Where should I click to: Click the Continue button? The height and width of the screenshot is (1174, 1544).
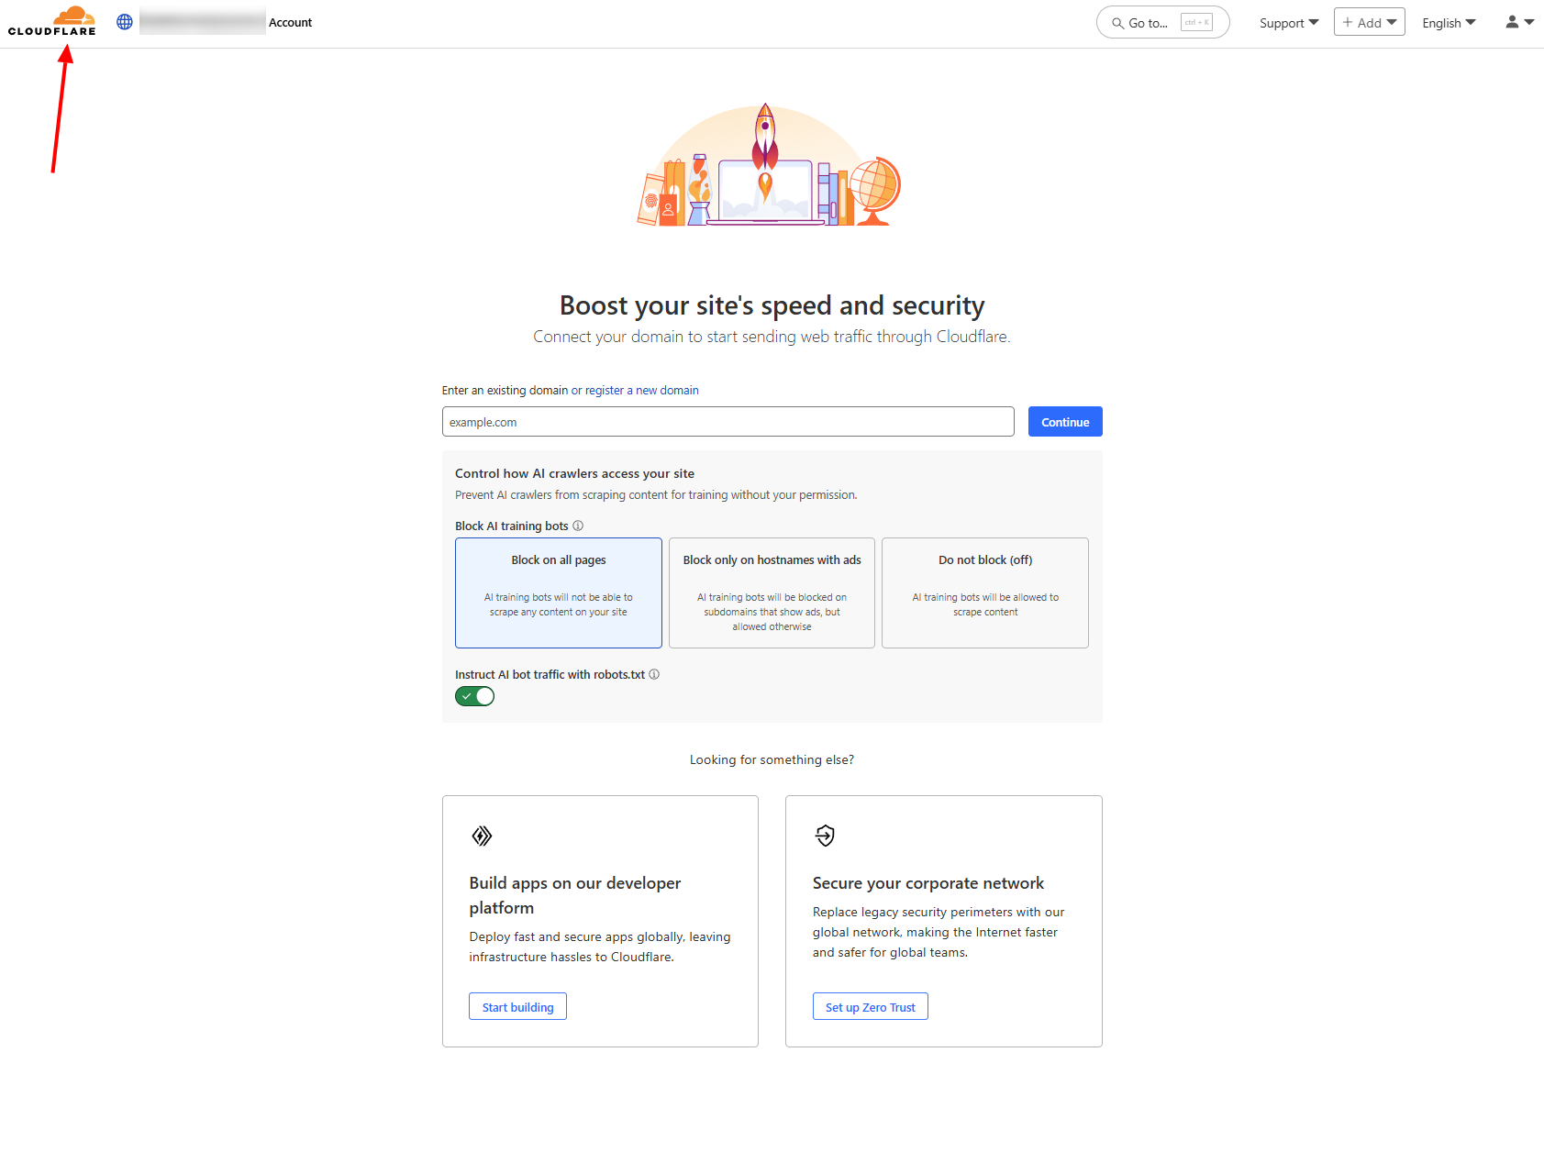click(1064, 422)
